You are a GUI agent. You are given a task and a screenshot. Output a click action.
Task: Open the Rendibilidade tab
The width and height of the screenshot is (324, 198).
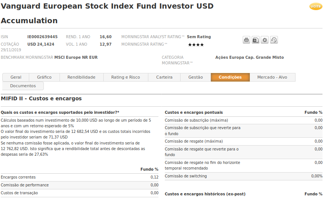(x=81, y=77)
